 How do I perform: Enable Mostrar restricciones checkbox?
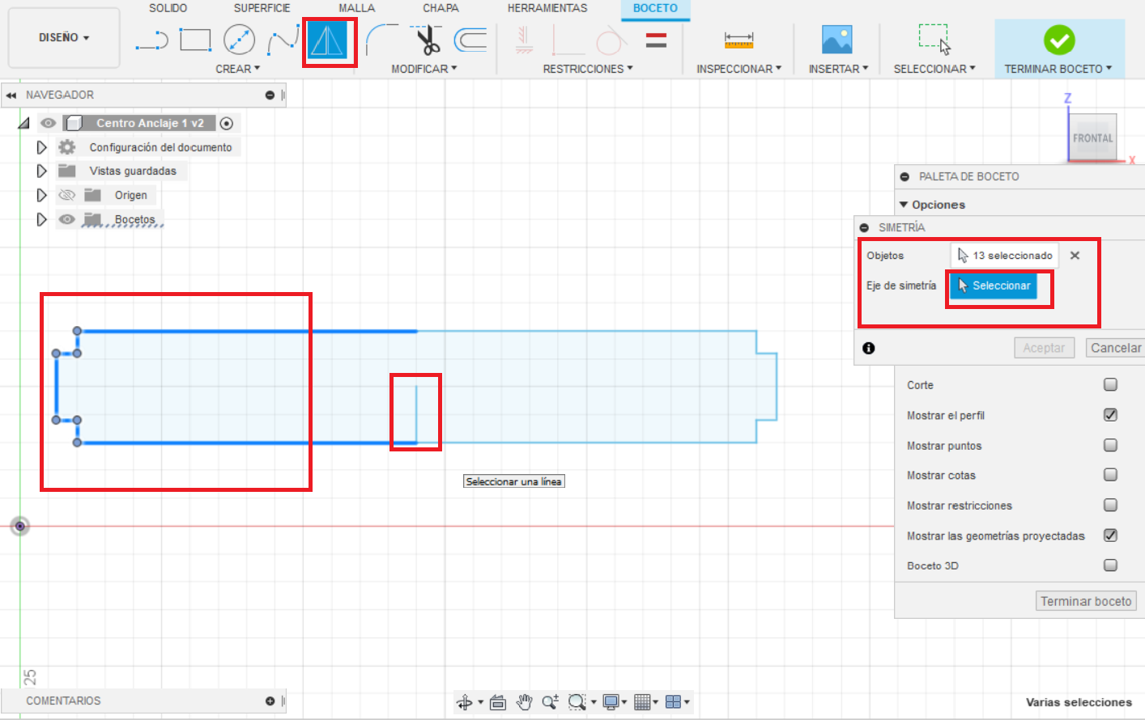(x=1110, y=505)
